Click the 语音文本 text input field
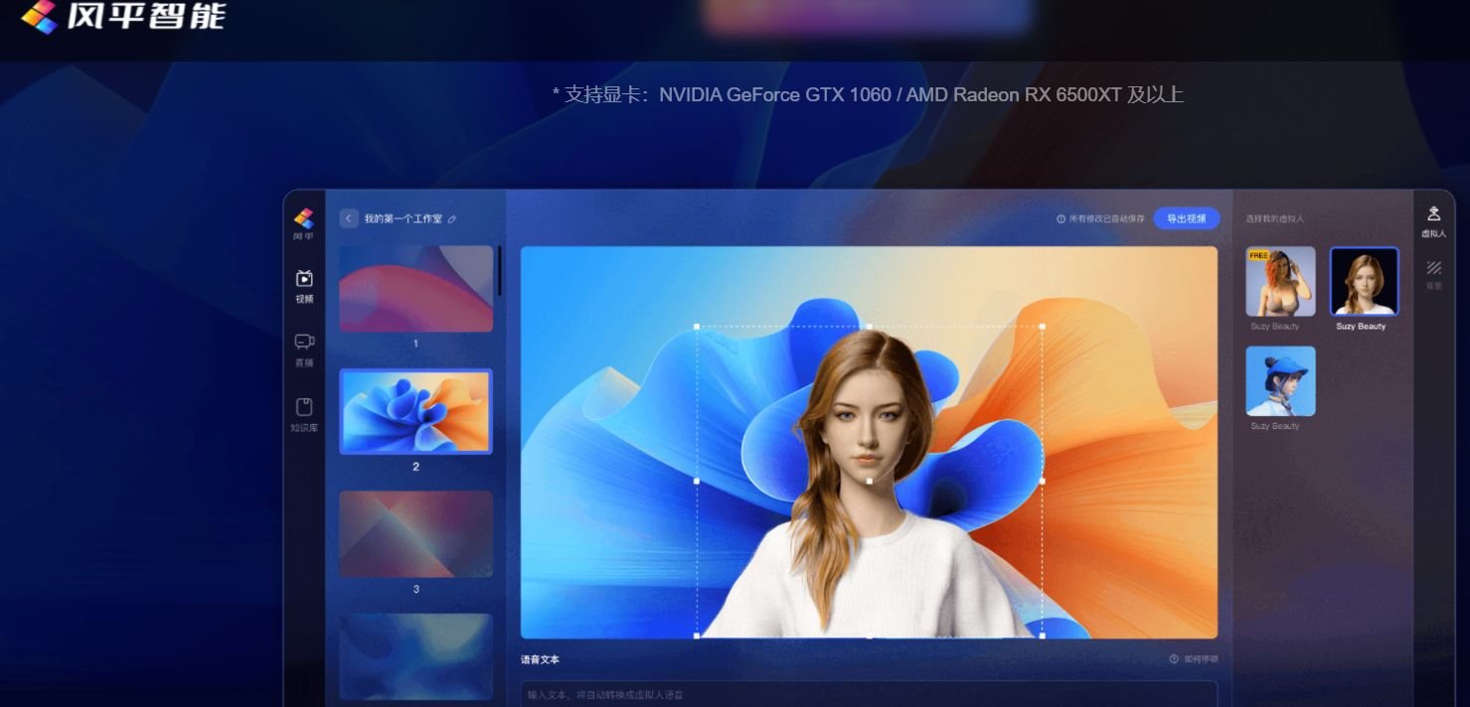The height and width of the screenshot is (707, 1470). click(x=868, y=694)
